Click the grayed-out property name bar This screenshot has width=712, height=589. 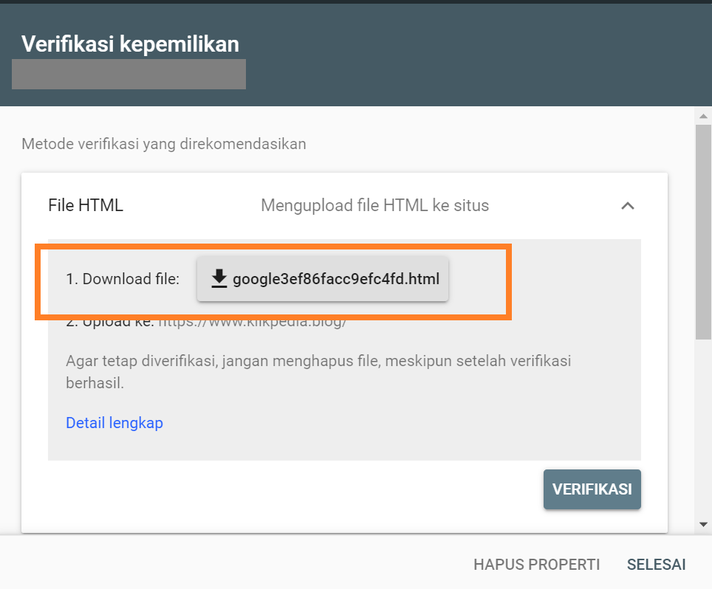click(x=129, y=75)
